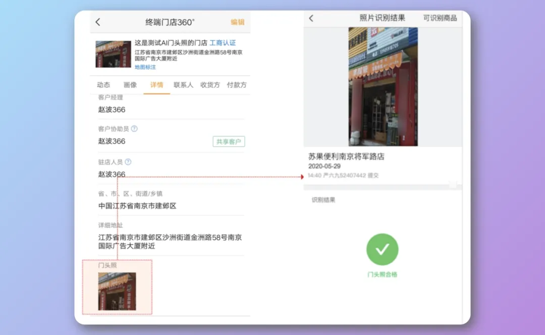Go back from the 照片识别结果 screen
This screenshot has height=335, width=545.
click(311, 19)
